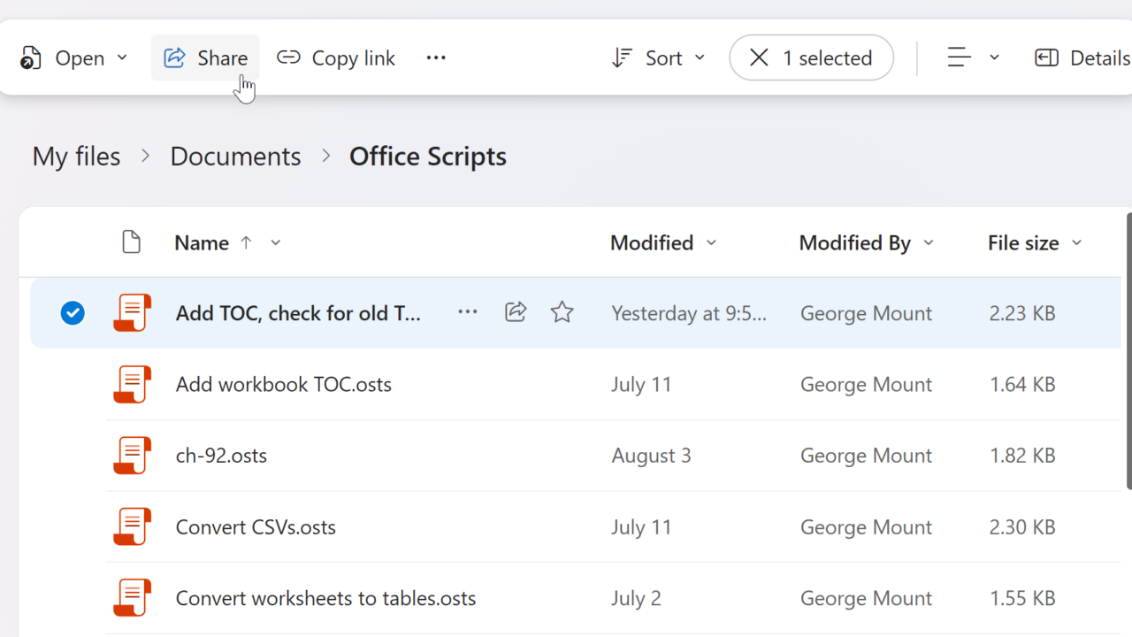Open the more actions ellipsis on the selected row
The width and height of the screenshot is (1132, 637).
468,312
